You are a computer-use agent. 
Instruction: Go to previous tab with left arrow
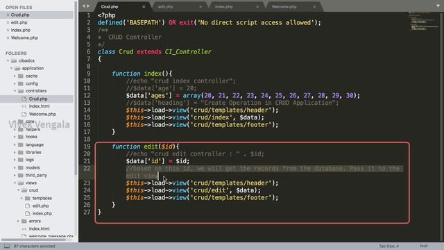pyautogui.click(x=83, y=6)
